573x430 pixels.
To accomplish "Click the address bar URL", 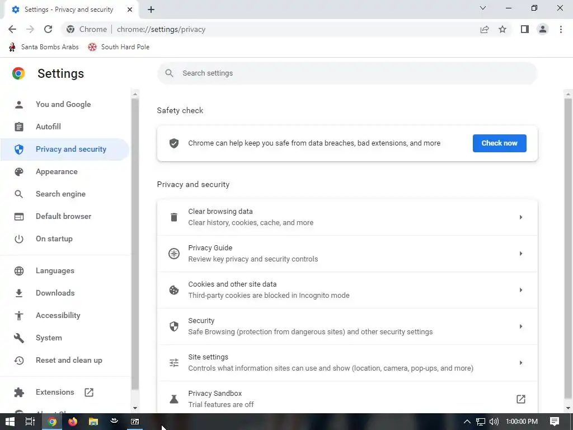I will pos(161,29).
